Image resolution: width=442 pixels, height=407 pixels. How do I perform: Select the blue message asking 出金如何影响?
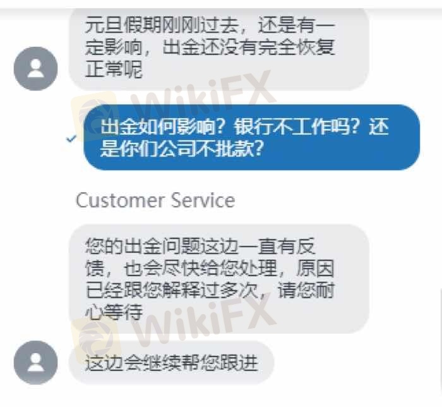[251, 137]
